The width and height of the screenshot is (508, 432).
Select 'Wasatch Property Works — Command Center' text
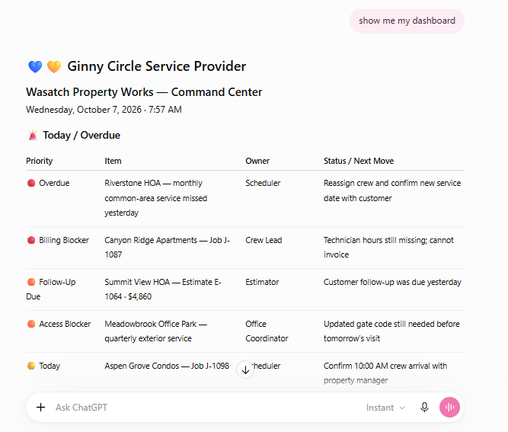[144, 92]
